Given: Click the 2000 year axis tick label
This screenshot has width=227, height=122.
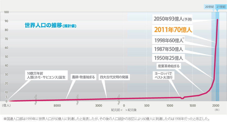Looking at the screenshot, I should click(216, 106).
